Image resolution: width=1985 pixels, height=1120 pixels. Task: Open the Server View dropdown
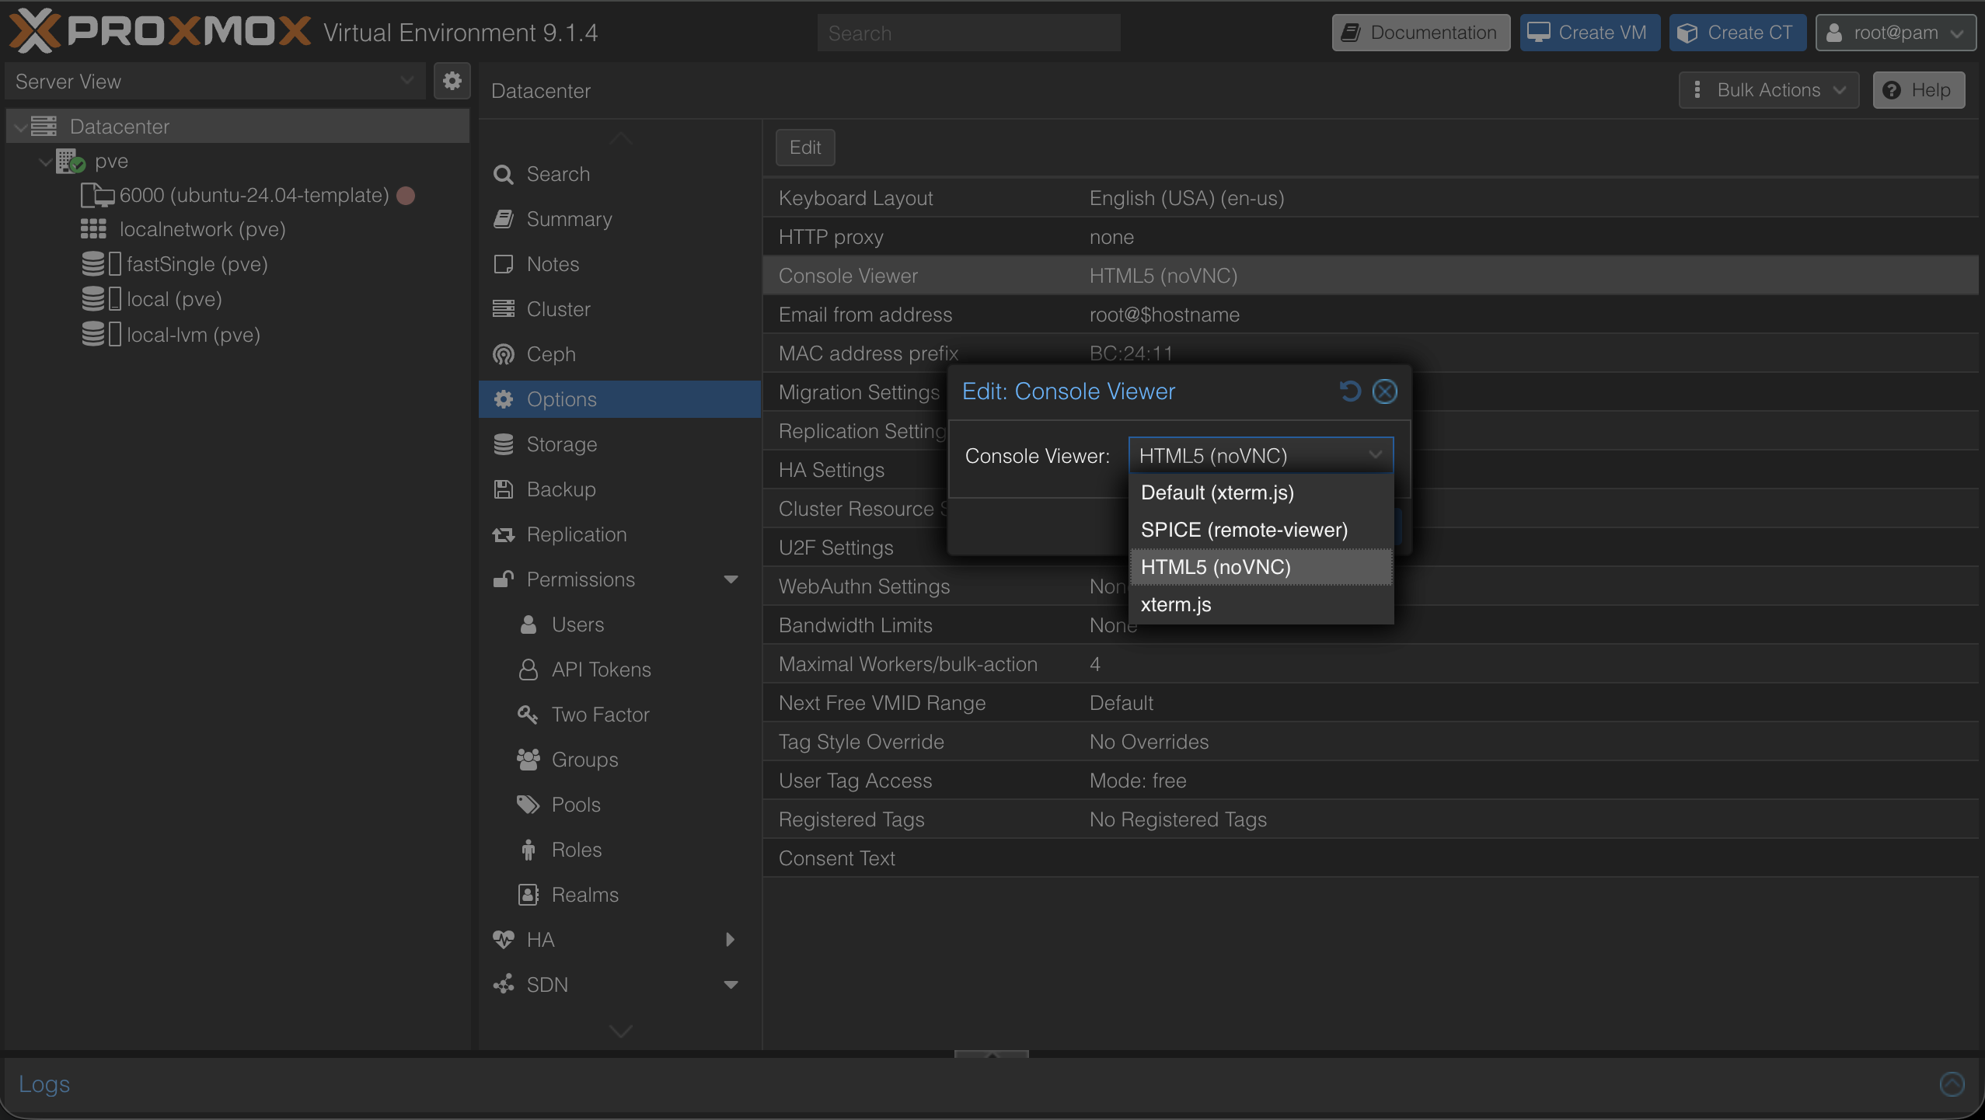(x=406, y=81)
